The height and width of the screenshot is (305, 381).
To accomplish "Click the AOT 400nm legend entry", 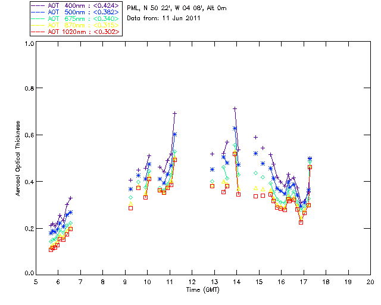I will pos(76,5).
